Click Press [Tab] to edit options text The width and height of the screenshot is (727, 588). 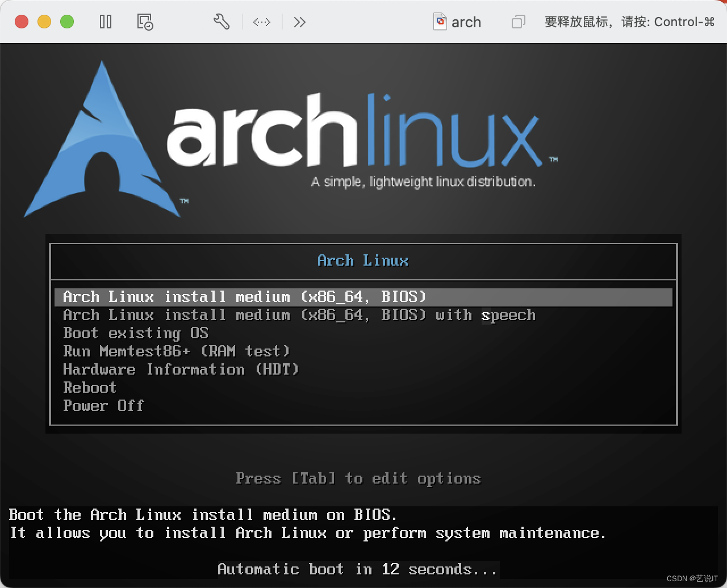click(358, 478)
